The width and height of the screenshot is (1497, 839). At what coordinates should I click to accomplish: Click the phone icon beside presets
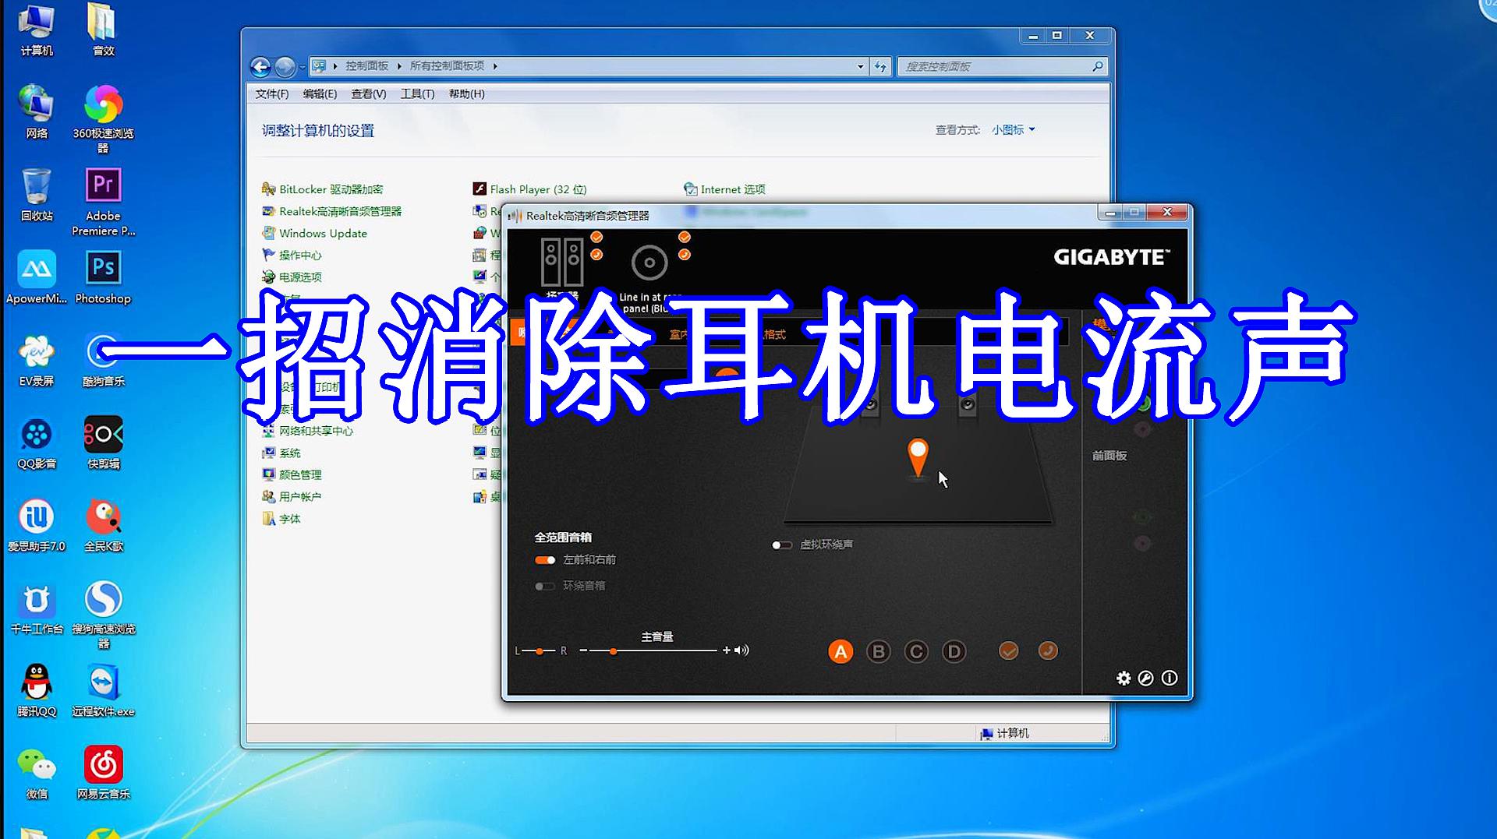(x=1048, y=650)
